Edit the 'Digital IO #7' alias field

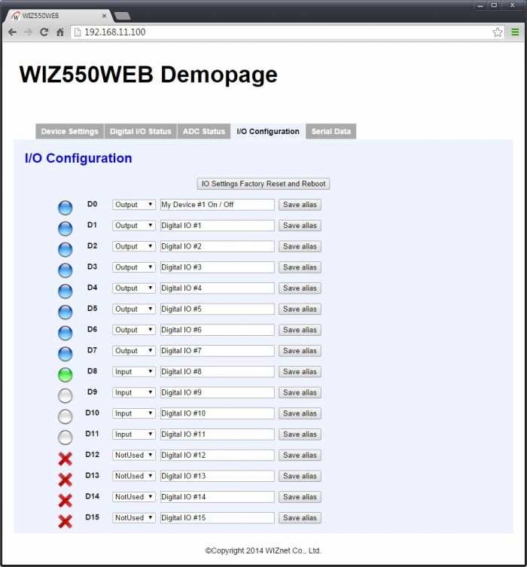click(x=218, y=351)
